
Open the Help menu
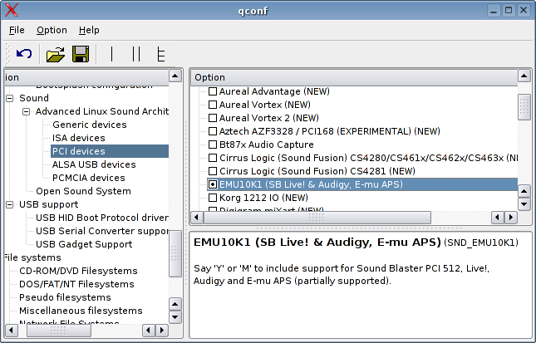click(x=89, y=30)
